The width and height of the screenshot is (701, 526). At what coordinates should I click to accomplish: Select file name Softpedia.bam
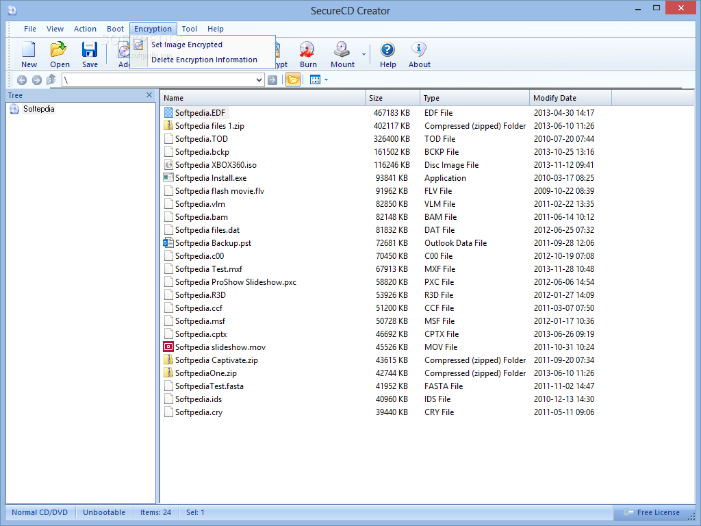201,217
